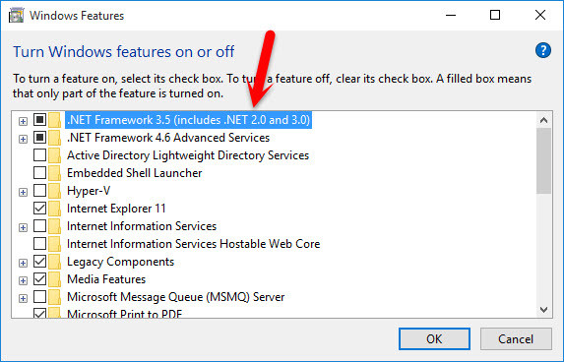Click the folder icon beside Hyper-V
Screen dimensions: 564x362
pos(55,191)
